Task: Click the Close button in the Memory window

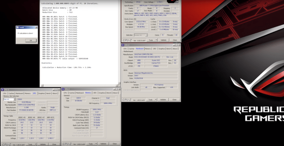Action: (115, 144)
